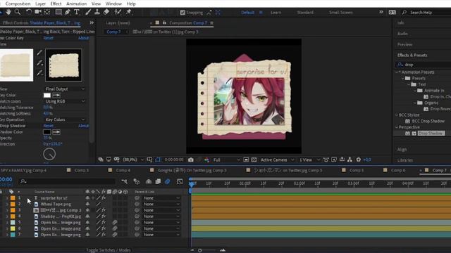Screen dimensions: 451x253
Task: Open the Effect menu
Action: point(56,4)
